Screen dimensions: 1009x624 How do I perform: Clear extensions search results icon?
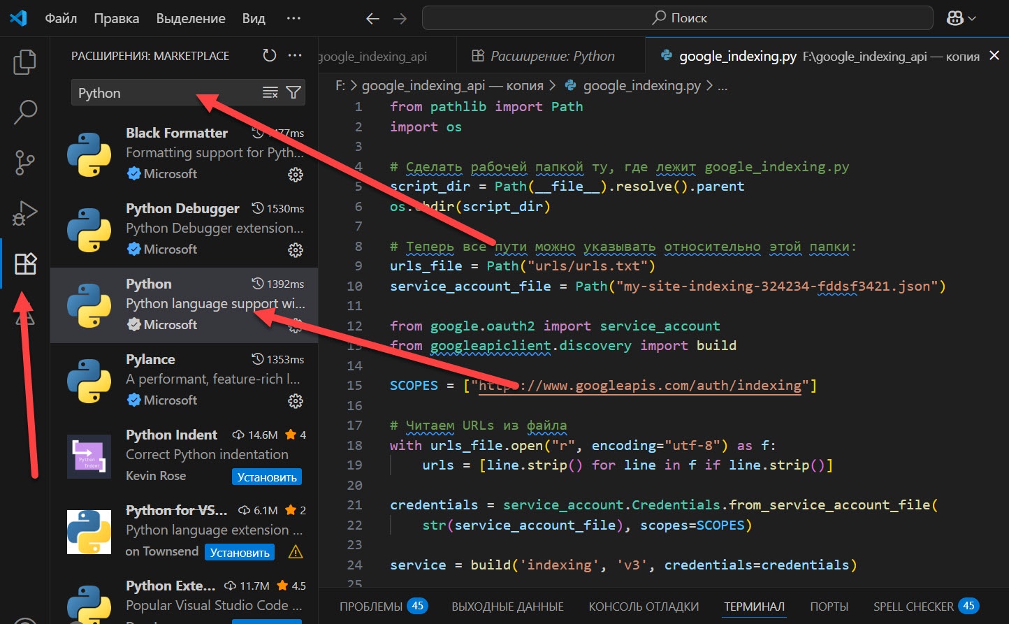270,93
